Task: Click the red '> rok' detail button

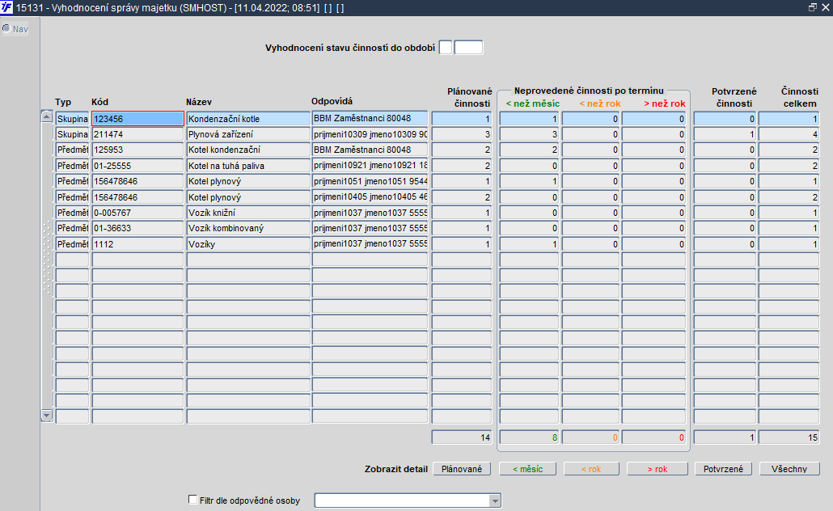Action: click(658, 468)
